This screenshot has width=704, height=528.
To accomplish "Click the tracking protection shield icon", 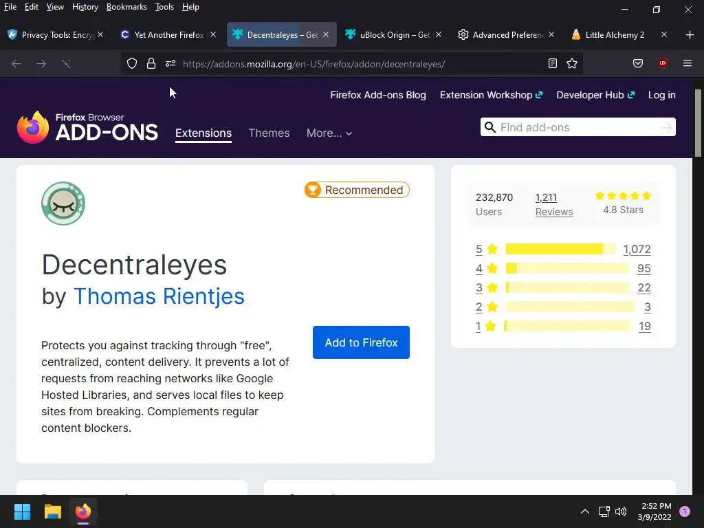I will coord(131,64).
